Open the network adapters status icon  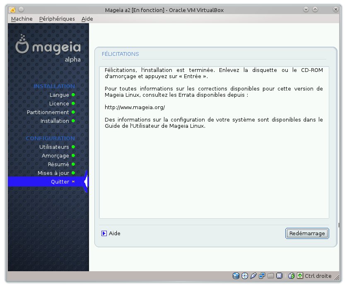coord(262,276)
